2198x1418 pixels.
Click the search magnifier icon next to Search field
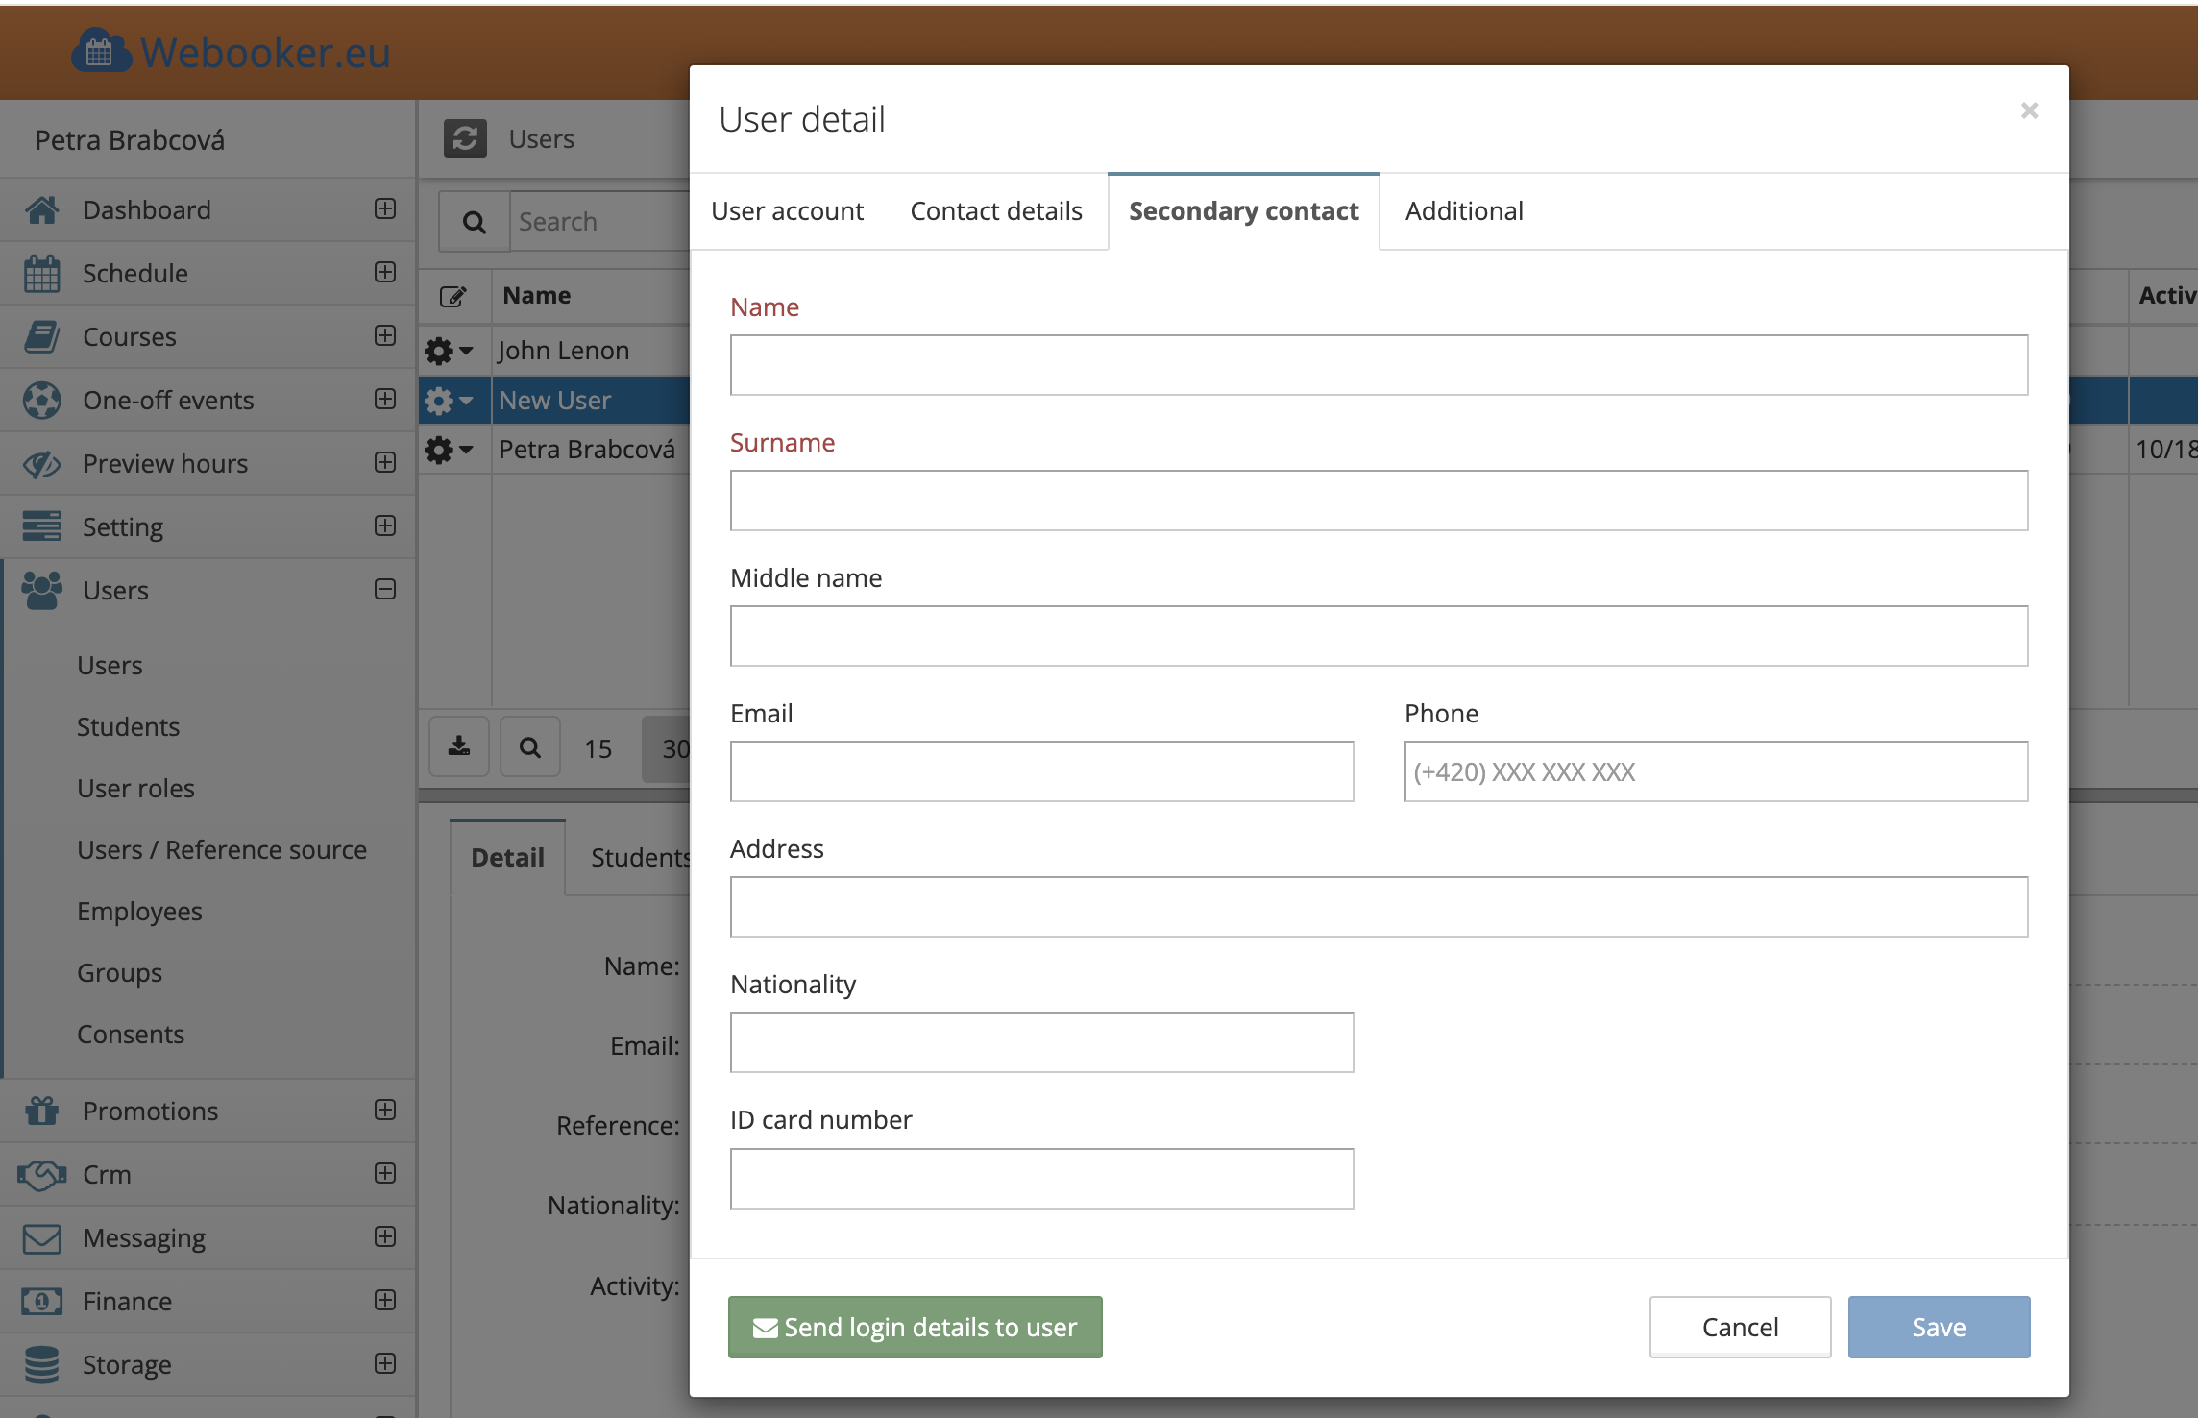pyautogui.click(x=474, y=222)
